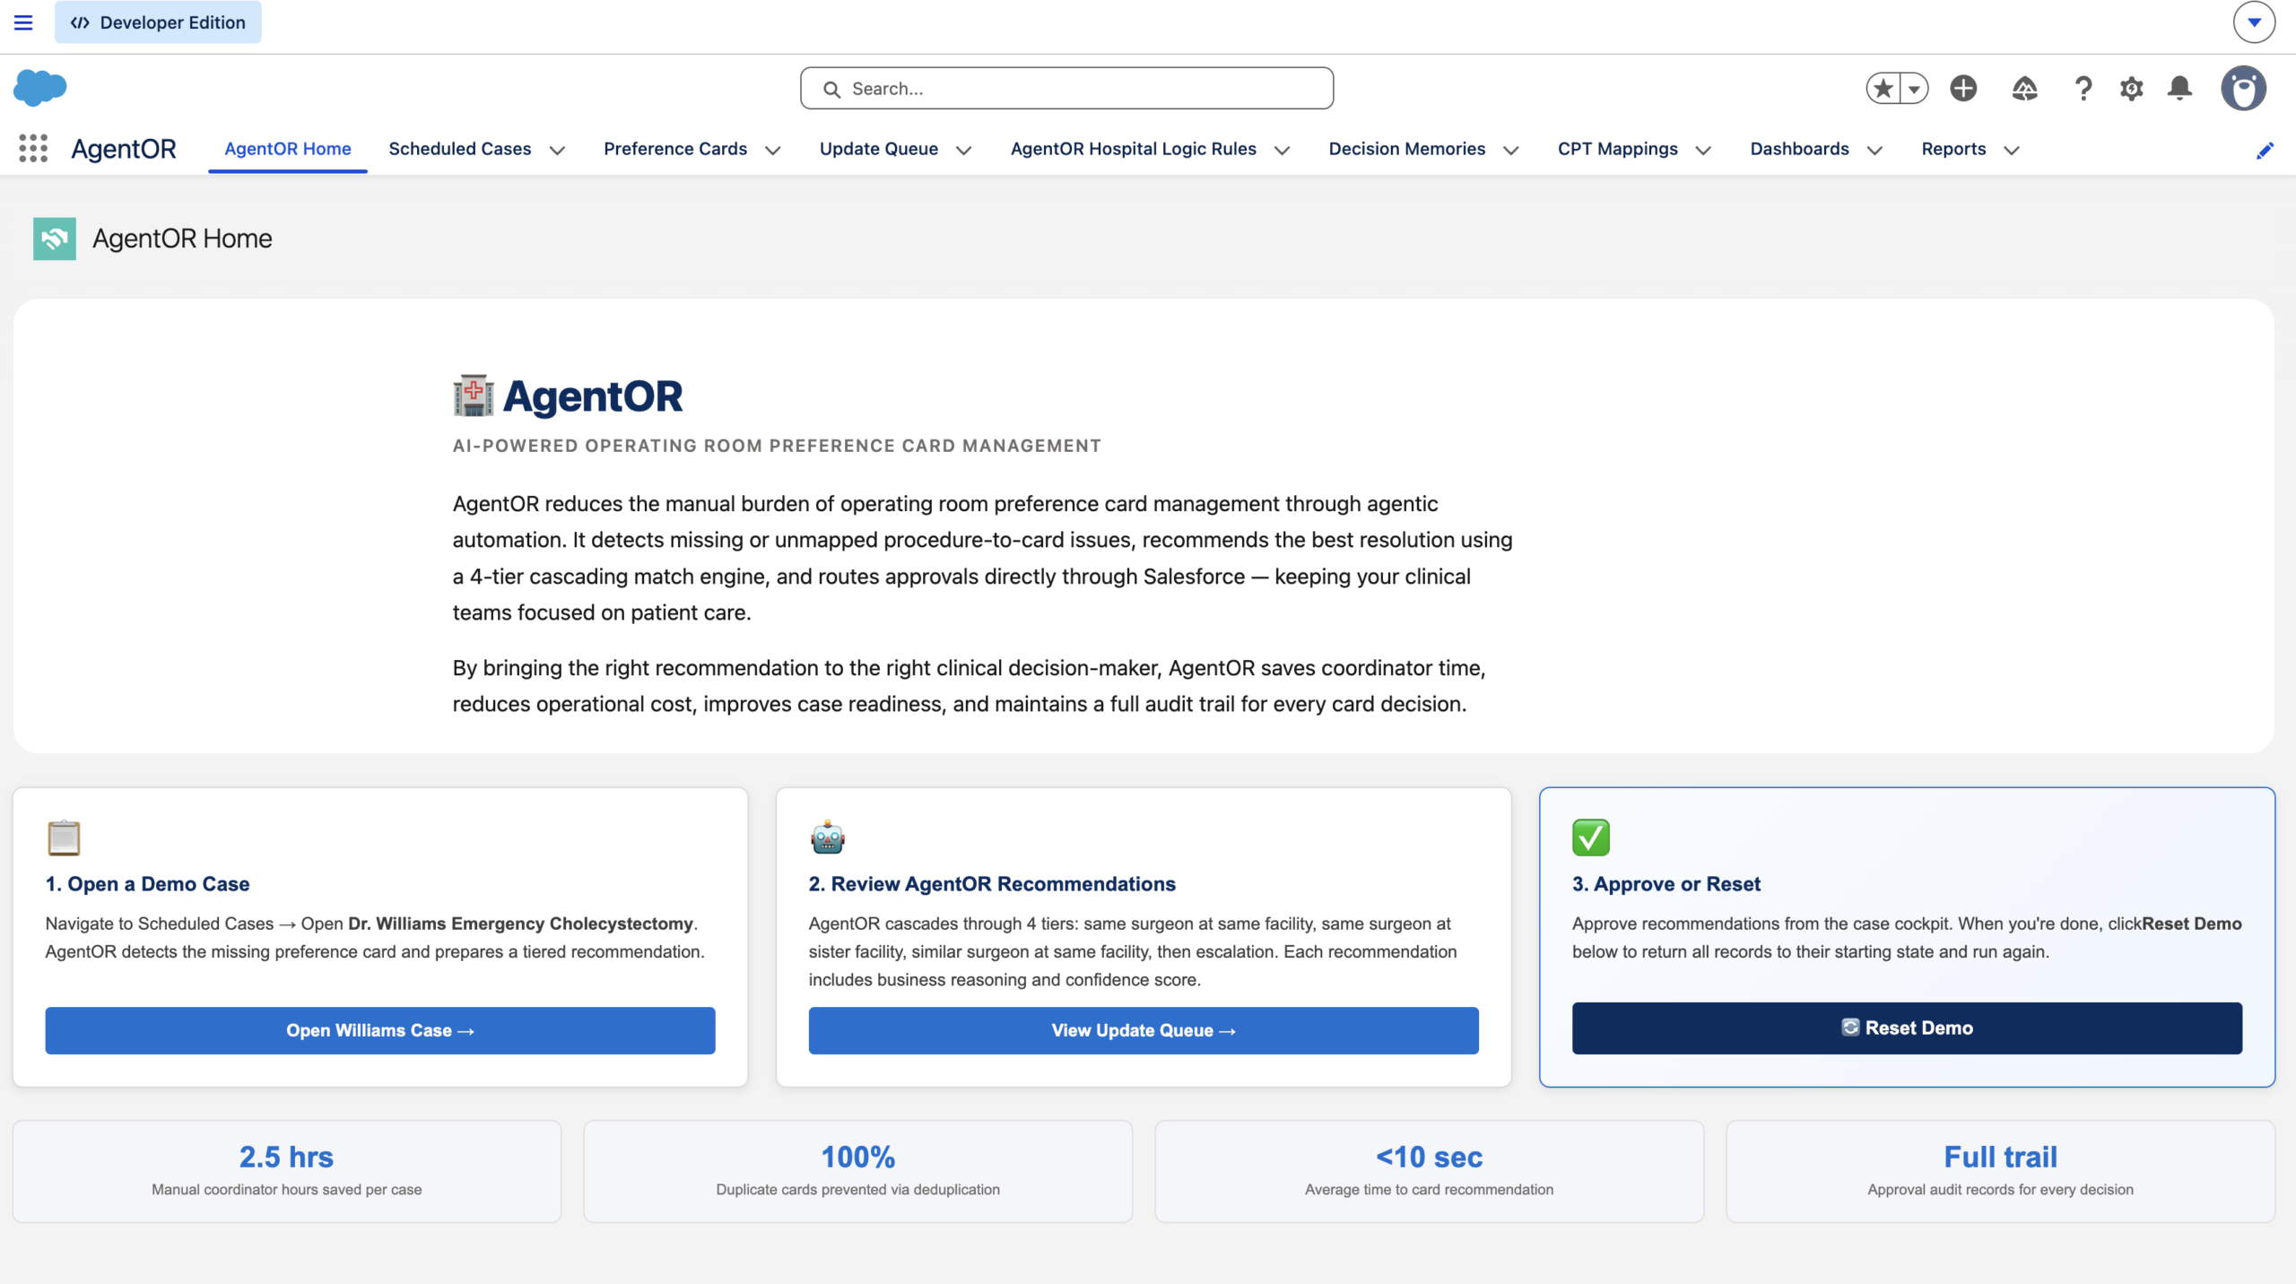Image resolution: width=2296 pixels, height=1284 pixels.
Task: Click the 2.5 hrs stat tile
Action: (287, 1171)
